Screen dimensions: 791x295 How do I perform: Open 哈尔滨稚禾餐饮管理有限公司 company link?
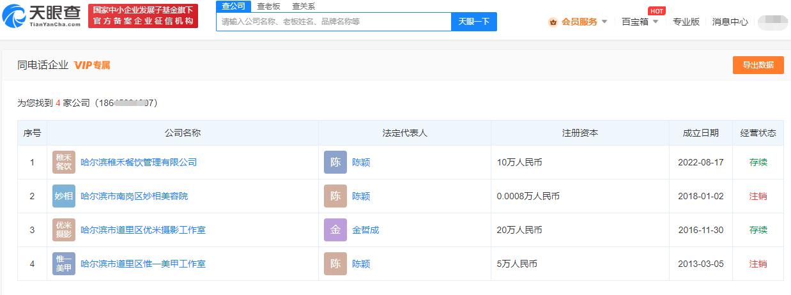coord(139,162)
